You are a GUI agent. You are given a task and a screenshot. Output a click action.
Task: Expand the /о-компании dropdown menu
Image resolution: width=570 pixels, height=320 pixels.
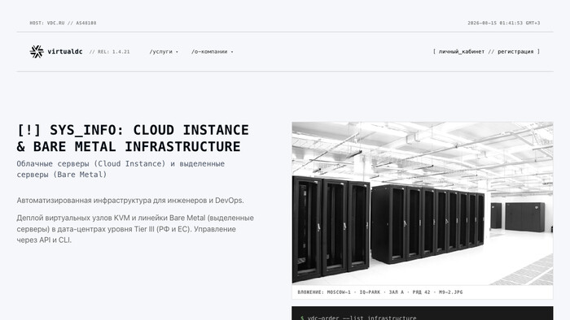[x=213, y=52]
